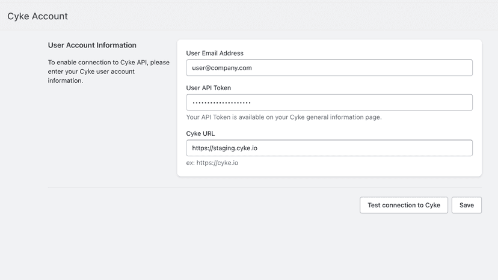
Task: Click the API Token availability help text
Action: pyautogui.click(x=284, y=117)
